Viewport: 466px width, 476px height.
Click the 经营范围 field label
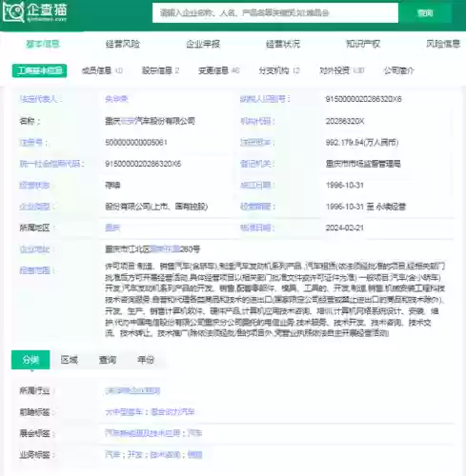coord(36,270)
